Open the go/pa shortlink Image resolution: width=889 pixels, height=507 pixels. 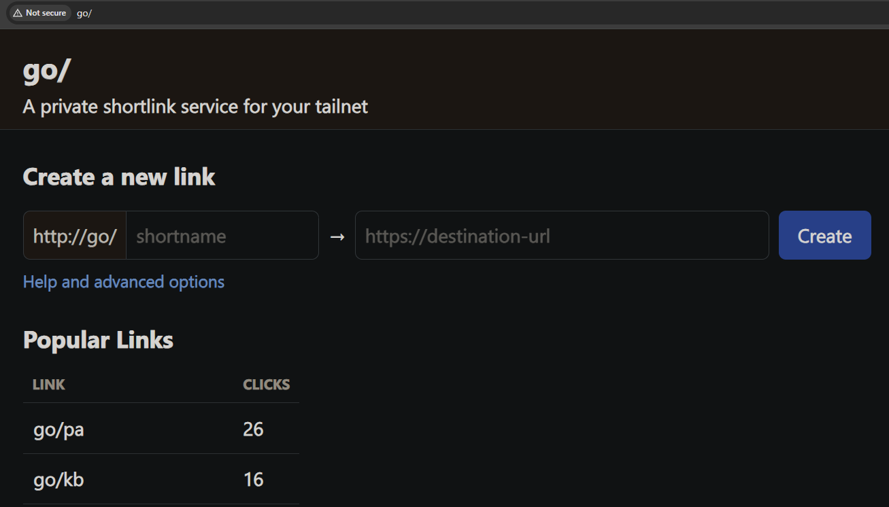(x=58, y=429)
